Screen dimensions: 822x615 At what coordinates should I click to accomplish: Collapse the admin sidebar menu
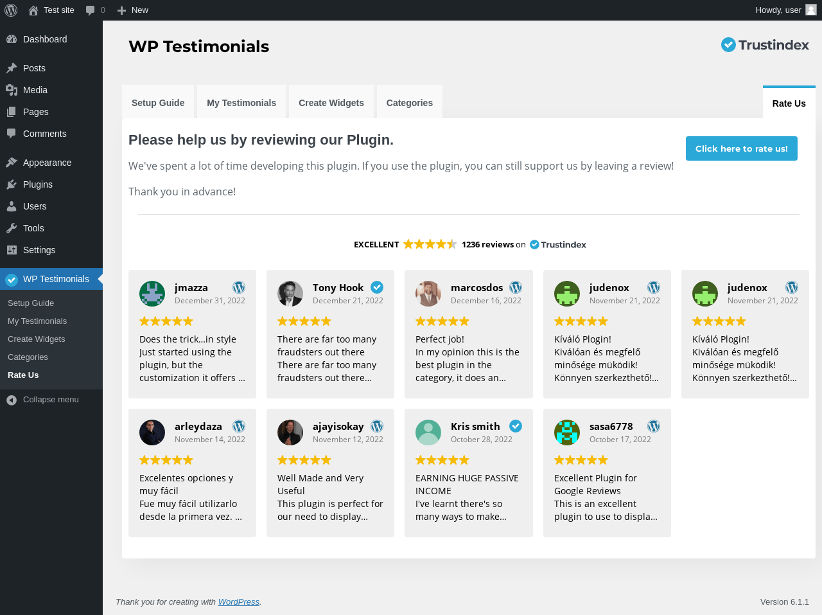[51, 400]
